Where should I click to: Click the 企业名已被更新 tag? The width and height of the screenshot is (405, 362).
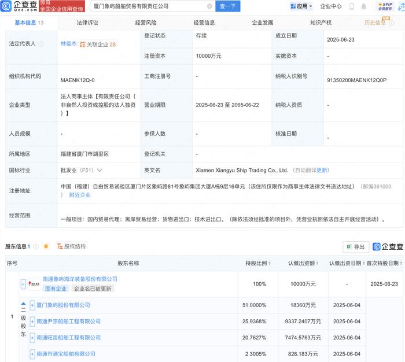tap(93, 289)
